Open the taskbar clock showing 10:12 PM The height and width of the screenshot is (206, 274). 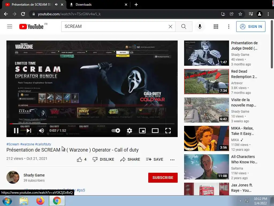tap(260, 201)
